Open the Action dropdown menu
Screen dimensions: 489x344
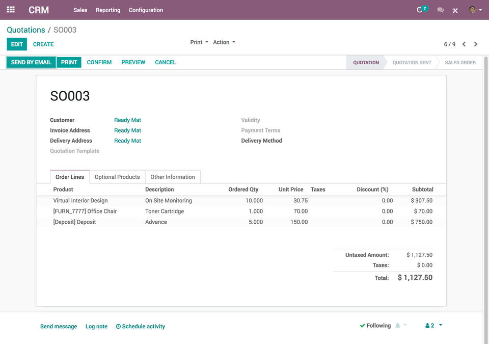[224, 42]
